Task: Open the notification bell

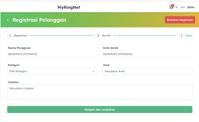Action: tap(171, 7)
